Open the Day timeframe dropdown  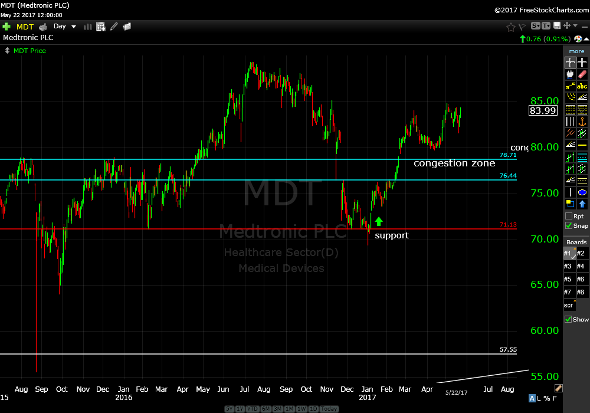65,27
